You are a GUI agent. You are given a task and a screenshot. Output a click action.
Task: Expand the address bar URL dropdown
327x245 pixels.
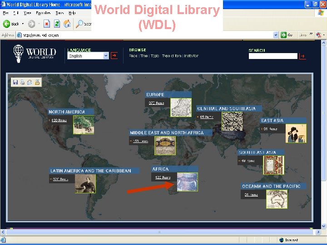tap(276, 35)
